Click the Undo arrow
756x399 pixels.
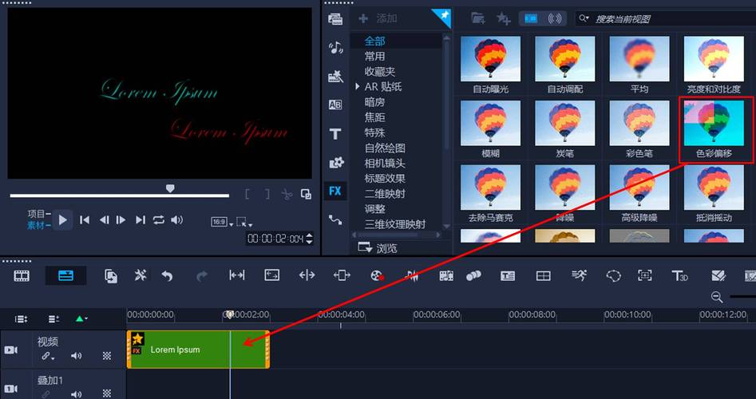167,275
